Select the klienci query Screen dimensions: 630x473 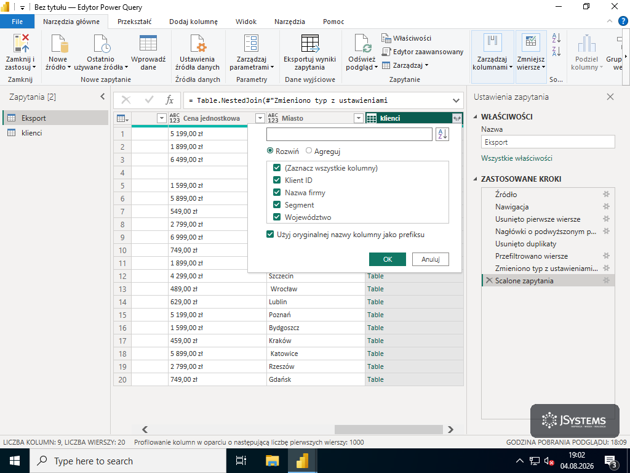point(55,133)
